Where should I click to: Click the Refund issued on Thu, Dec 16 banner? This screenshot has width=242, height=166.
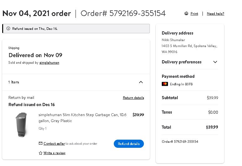[76, 29]
